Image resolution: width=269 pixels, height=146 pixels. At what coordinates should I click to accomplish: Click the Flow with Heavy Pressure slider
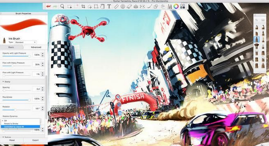point(16,66)
